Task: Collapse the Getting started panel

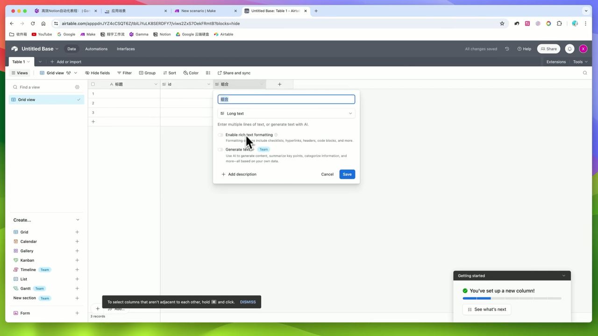Action: tap(564, 276)
